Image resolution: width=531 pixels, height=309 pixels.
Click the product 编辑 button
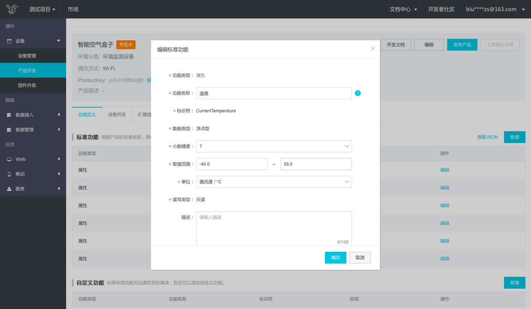point(429,45)
